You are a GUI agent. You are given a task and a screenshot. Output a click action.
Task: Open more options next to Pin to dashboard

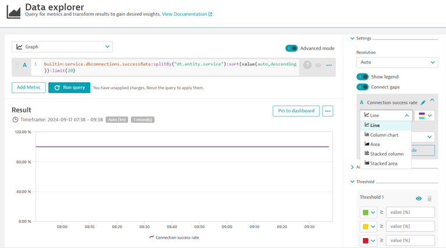coord(328,111)
